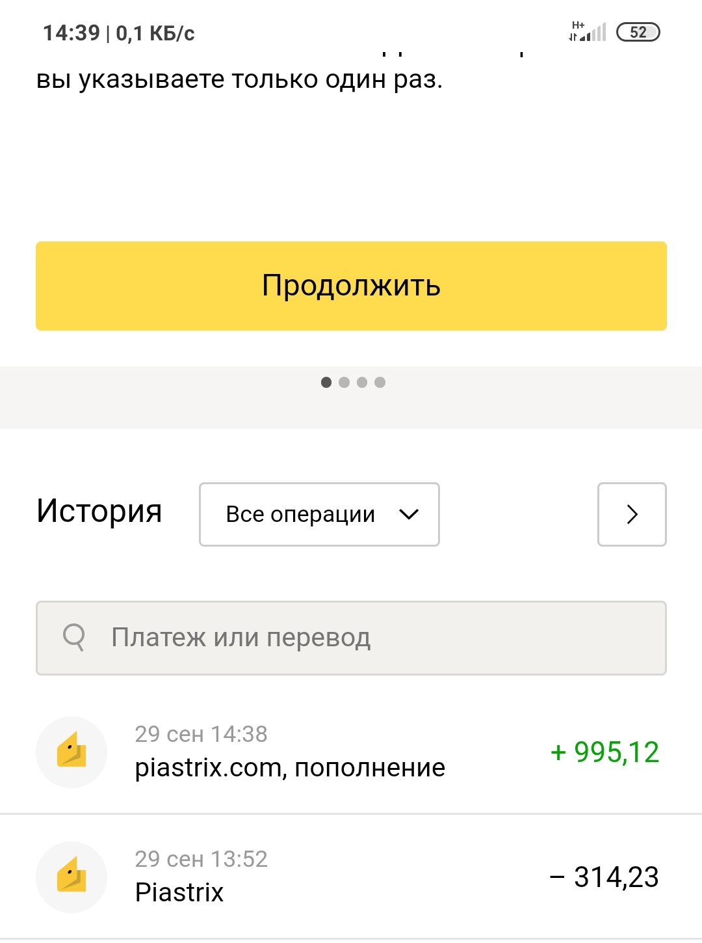Viewport: 702px width, 943px height.
Task: Select the first carousel page dot
Action: [326, 382]
